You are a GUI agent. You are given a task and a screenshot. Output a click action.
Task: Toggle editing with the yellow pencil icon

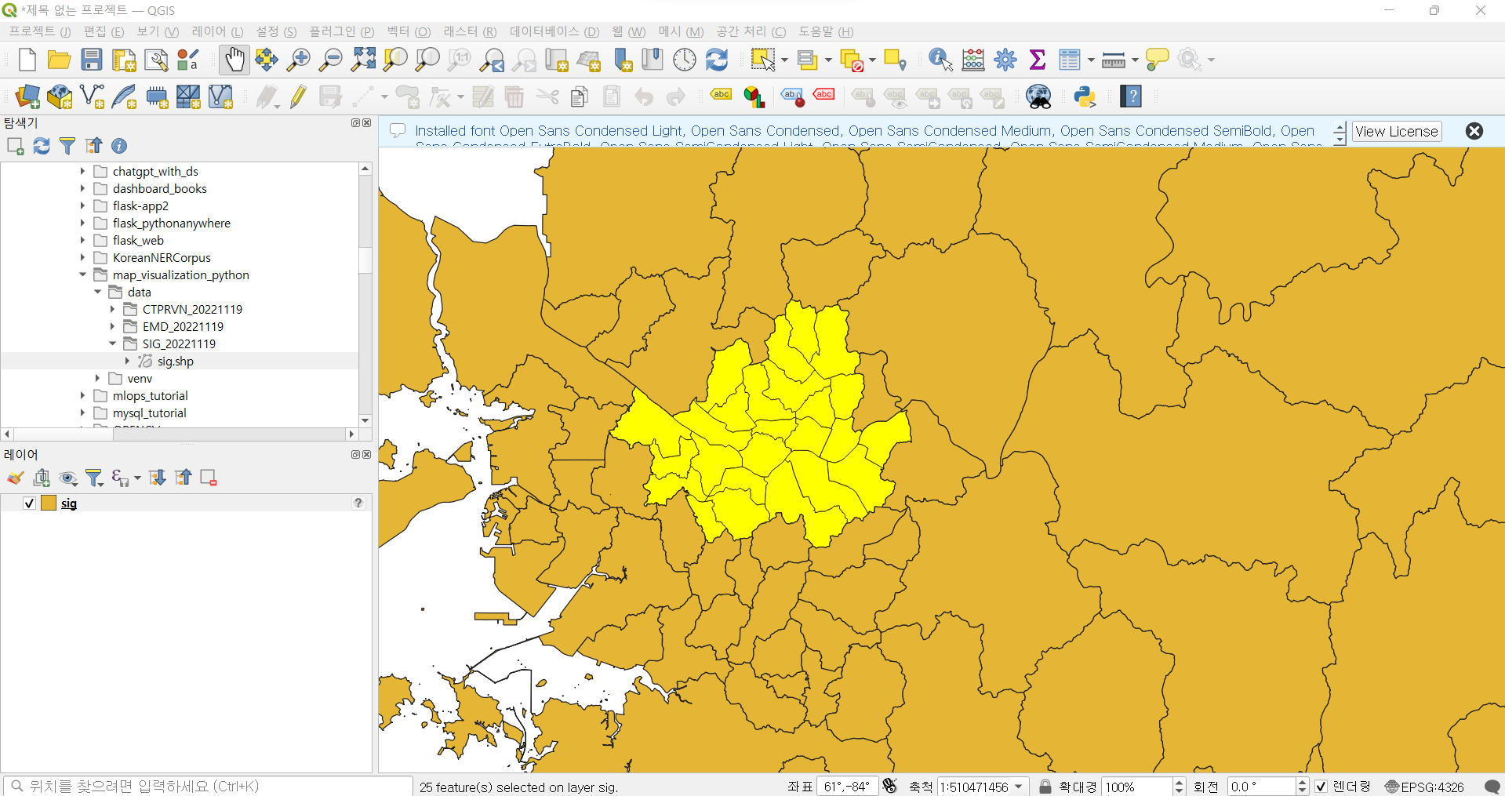[298, 96]
